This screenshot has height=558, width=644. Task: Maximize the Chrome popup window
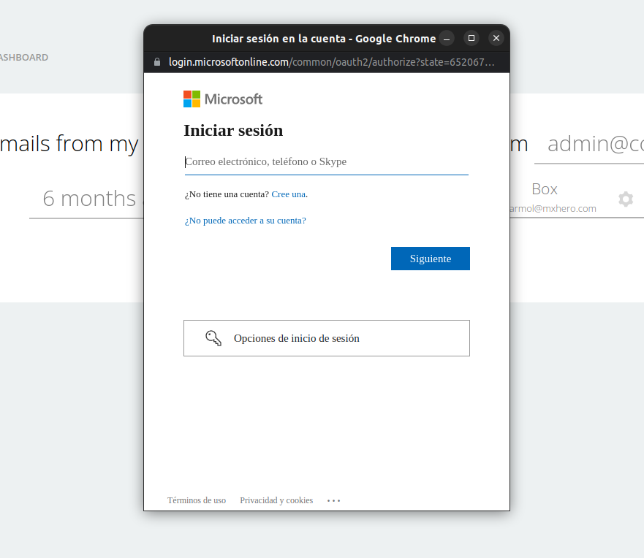[471, 38]
